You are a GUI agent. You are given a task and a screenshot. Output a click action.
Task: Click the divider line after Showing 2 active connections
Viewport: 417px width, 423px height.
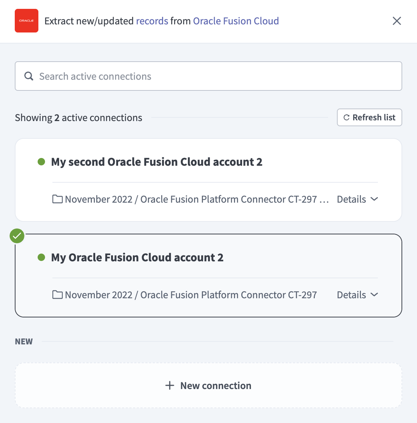240,117
